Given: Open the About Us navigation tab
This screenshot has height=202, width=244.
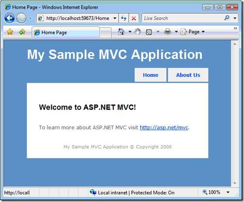Looking at the screenshot, I should (188, 75).
